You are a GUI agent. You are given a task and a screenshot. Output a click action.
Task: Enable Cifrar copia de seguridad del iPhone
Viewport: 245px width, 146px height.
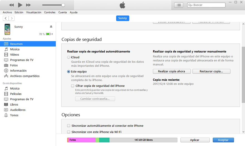tap(72, 86)
